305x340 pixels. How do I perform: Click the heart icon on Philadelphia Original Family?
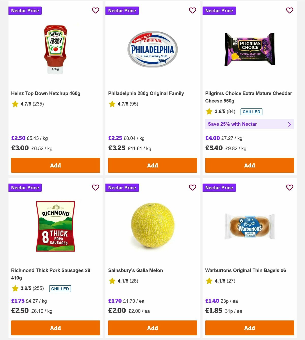(x=193, y=10)
